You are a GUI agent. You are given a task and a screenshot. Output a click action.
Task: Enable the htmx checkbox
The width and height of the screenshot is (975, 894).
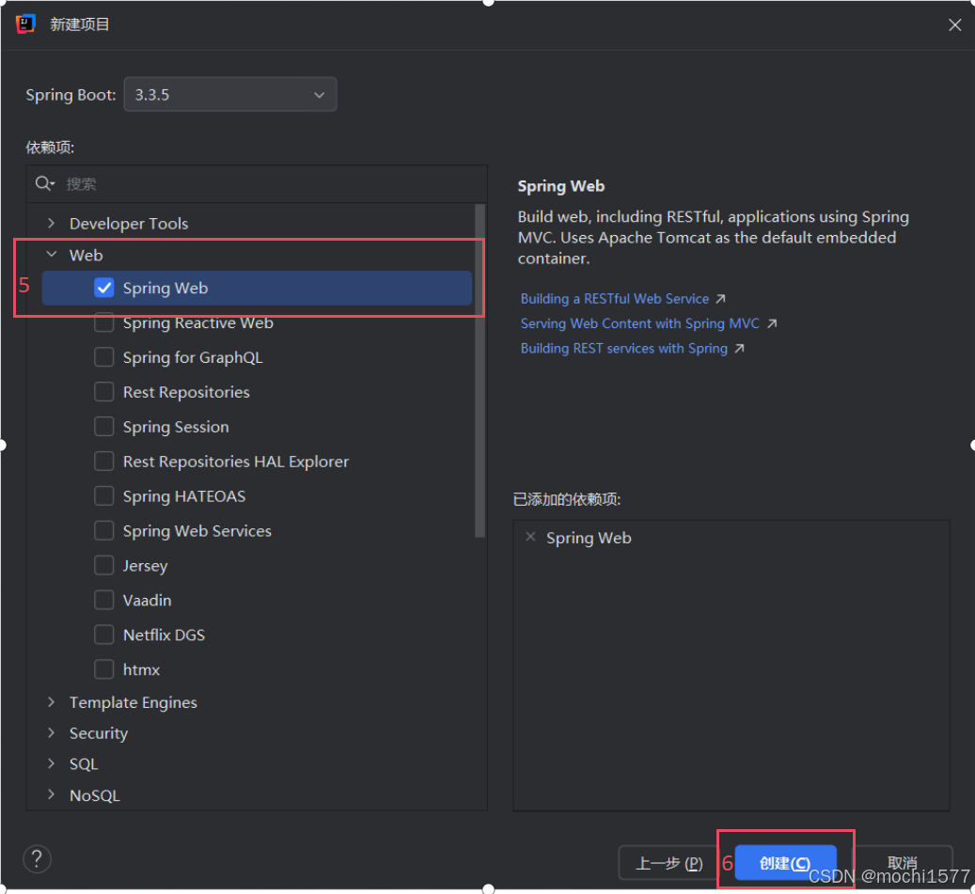pyautogui.click(x=103, y=669)
